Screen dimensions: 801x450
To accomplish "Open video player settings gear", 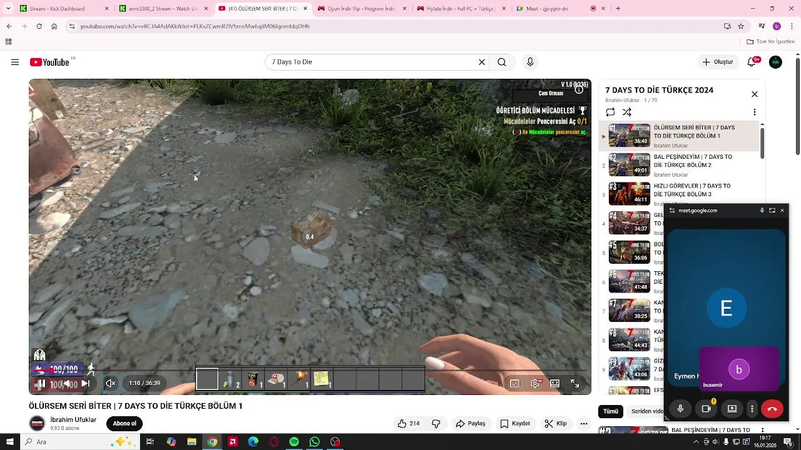I will point(535,384).
